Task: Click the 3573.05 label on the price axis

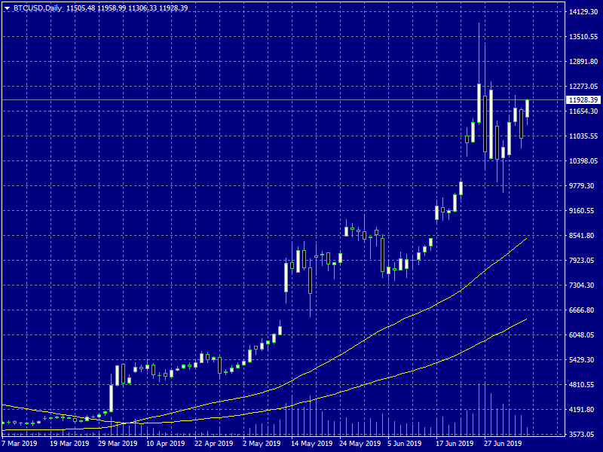Action: 583,435
